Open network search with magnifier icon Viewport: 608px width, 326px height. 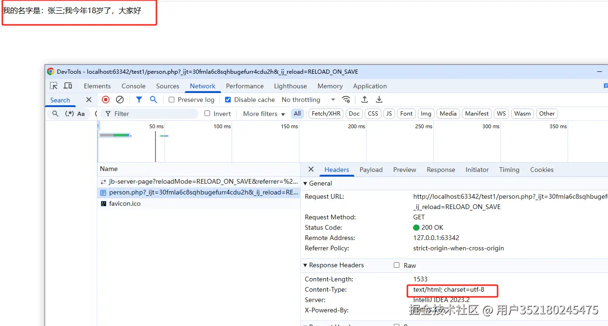pyautogui.click(x=153, y=100)
